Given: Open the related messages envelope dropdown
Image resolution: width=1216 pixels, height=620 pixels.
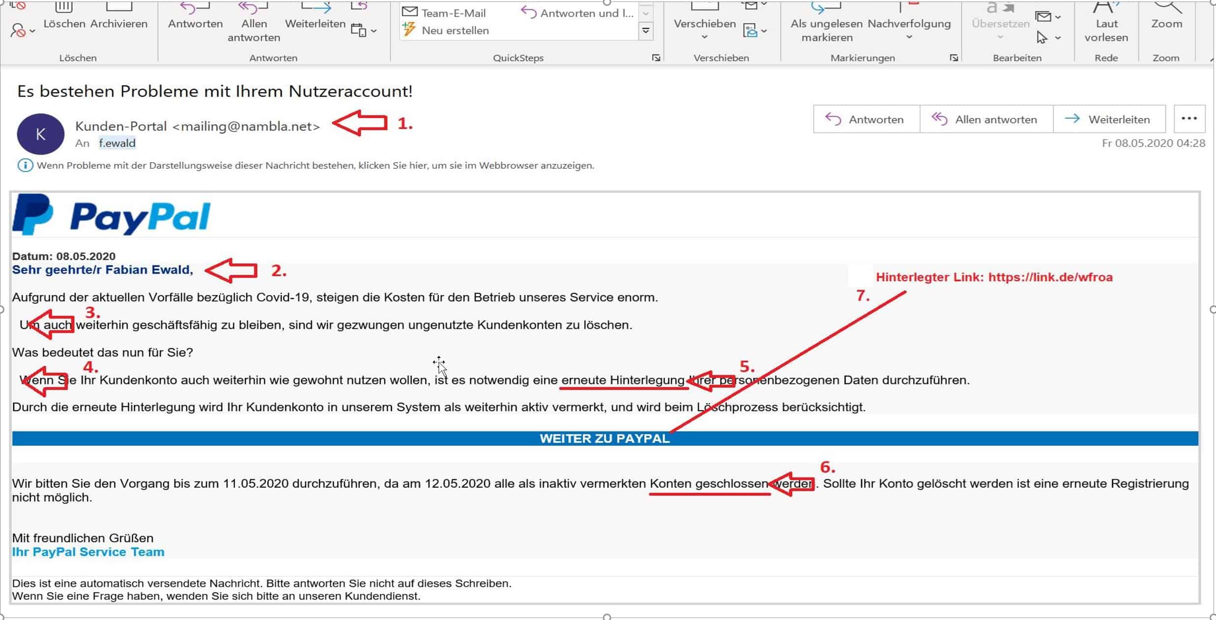Looking at the screenshot, I should [1048, 17].
